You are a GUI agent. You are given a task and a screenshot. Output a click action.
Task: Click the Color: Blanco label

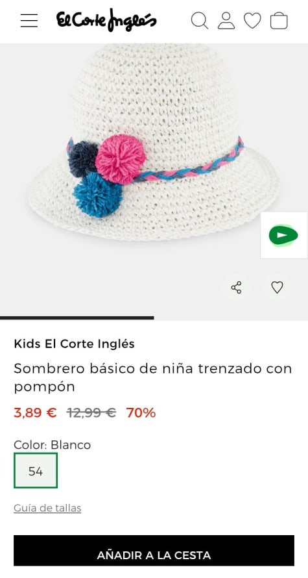pyautogui.click(x=53, y=445)
